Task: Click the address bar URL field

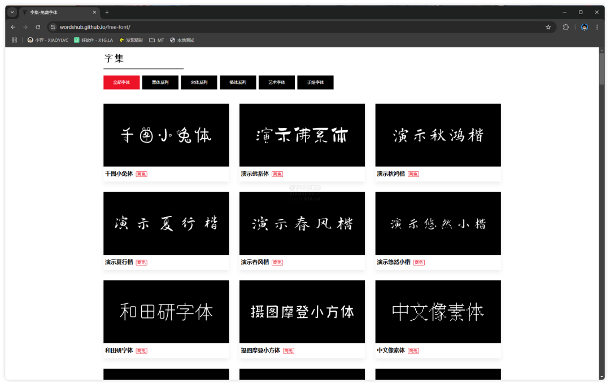Action: click(x=282, y=27)
